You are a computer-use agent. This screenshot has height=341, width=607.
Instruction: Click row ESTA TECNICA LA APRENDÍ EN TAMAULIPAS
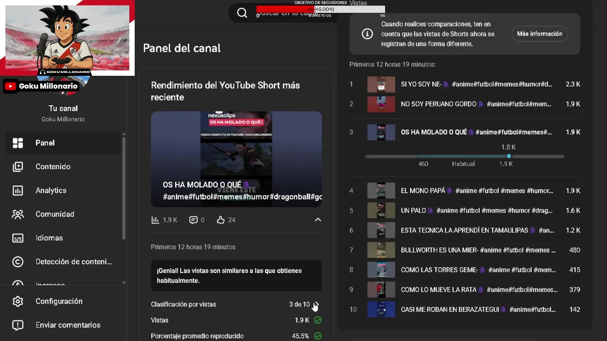pos(465,230)
